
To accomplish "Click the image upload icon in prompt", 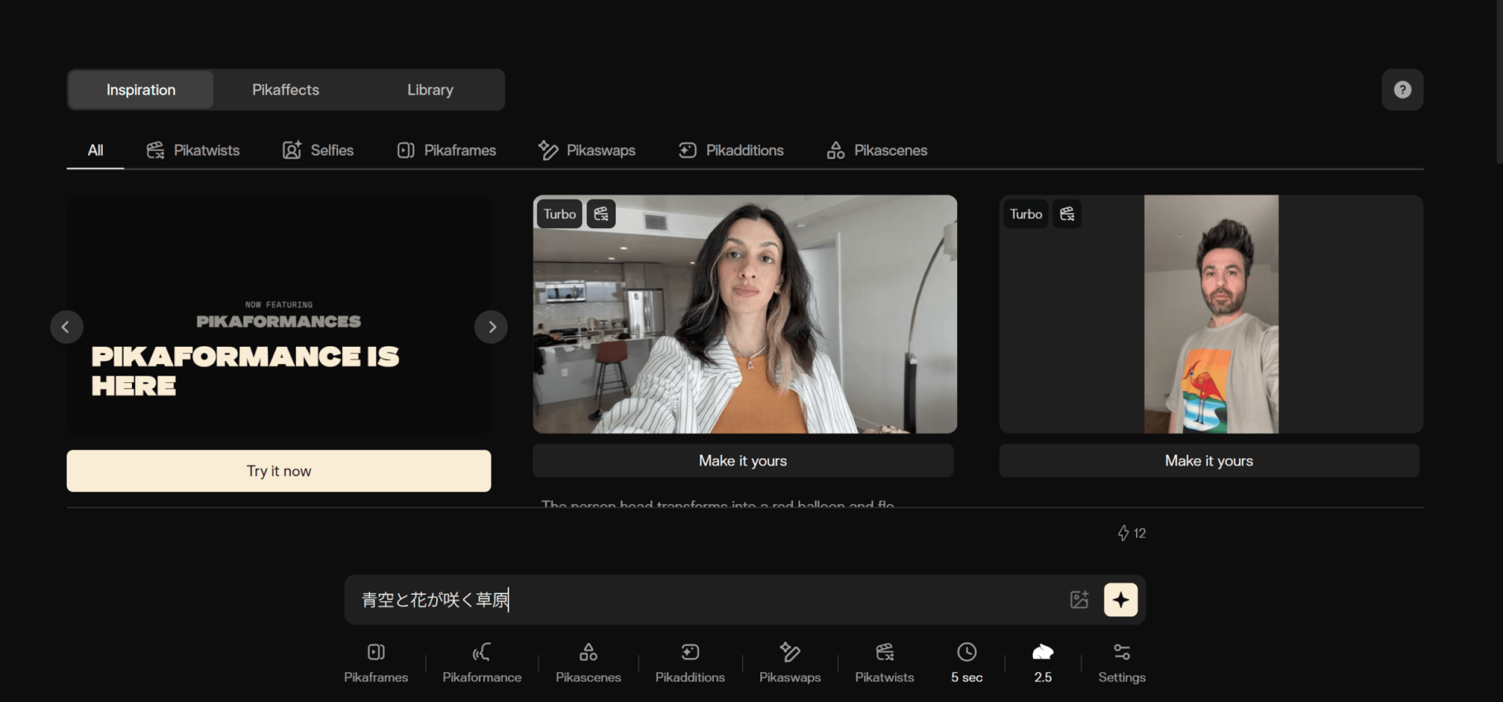I will (1079, 599).
